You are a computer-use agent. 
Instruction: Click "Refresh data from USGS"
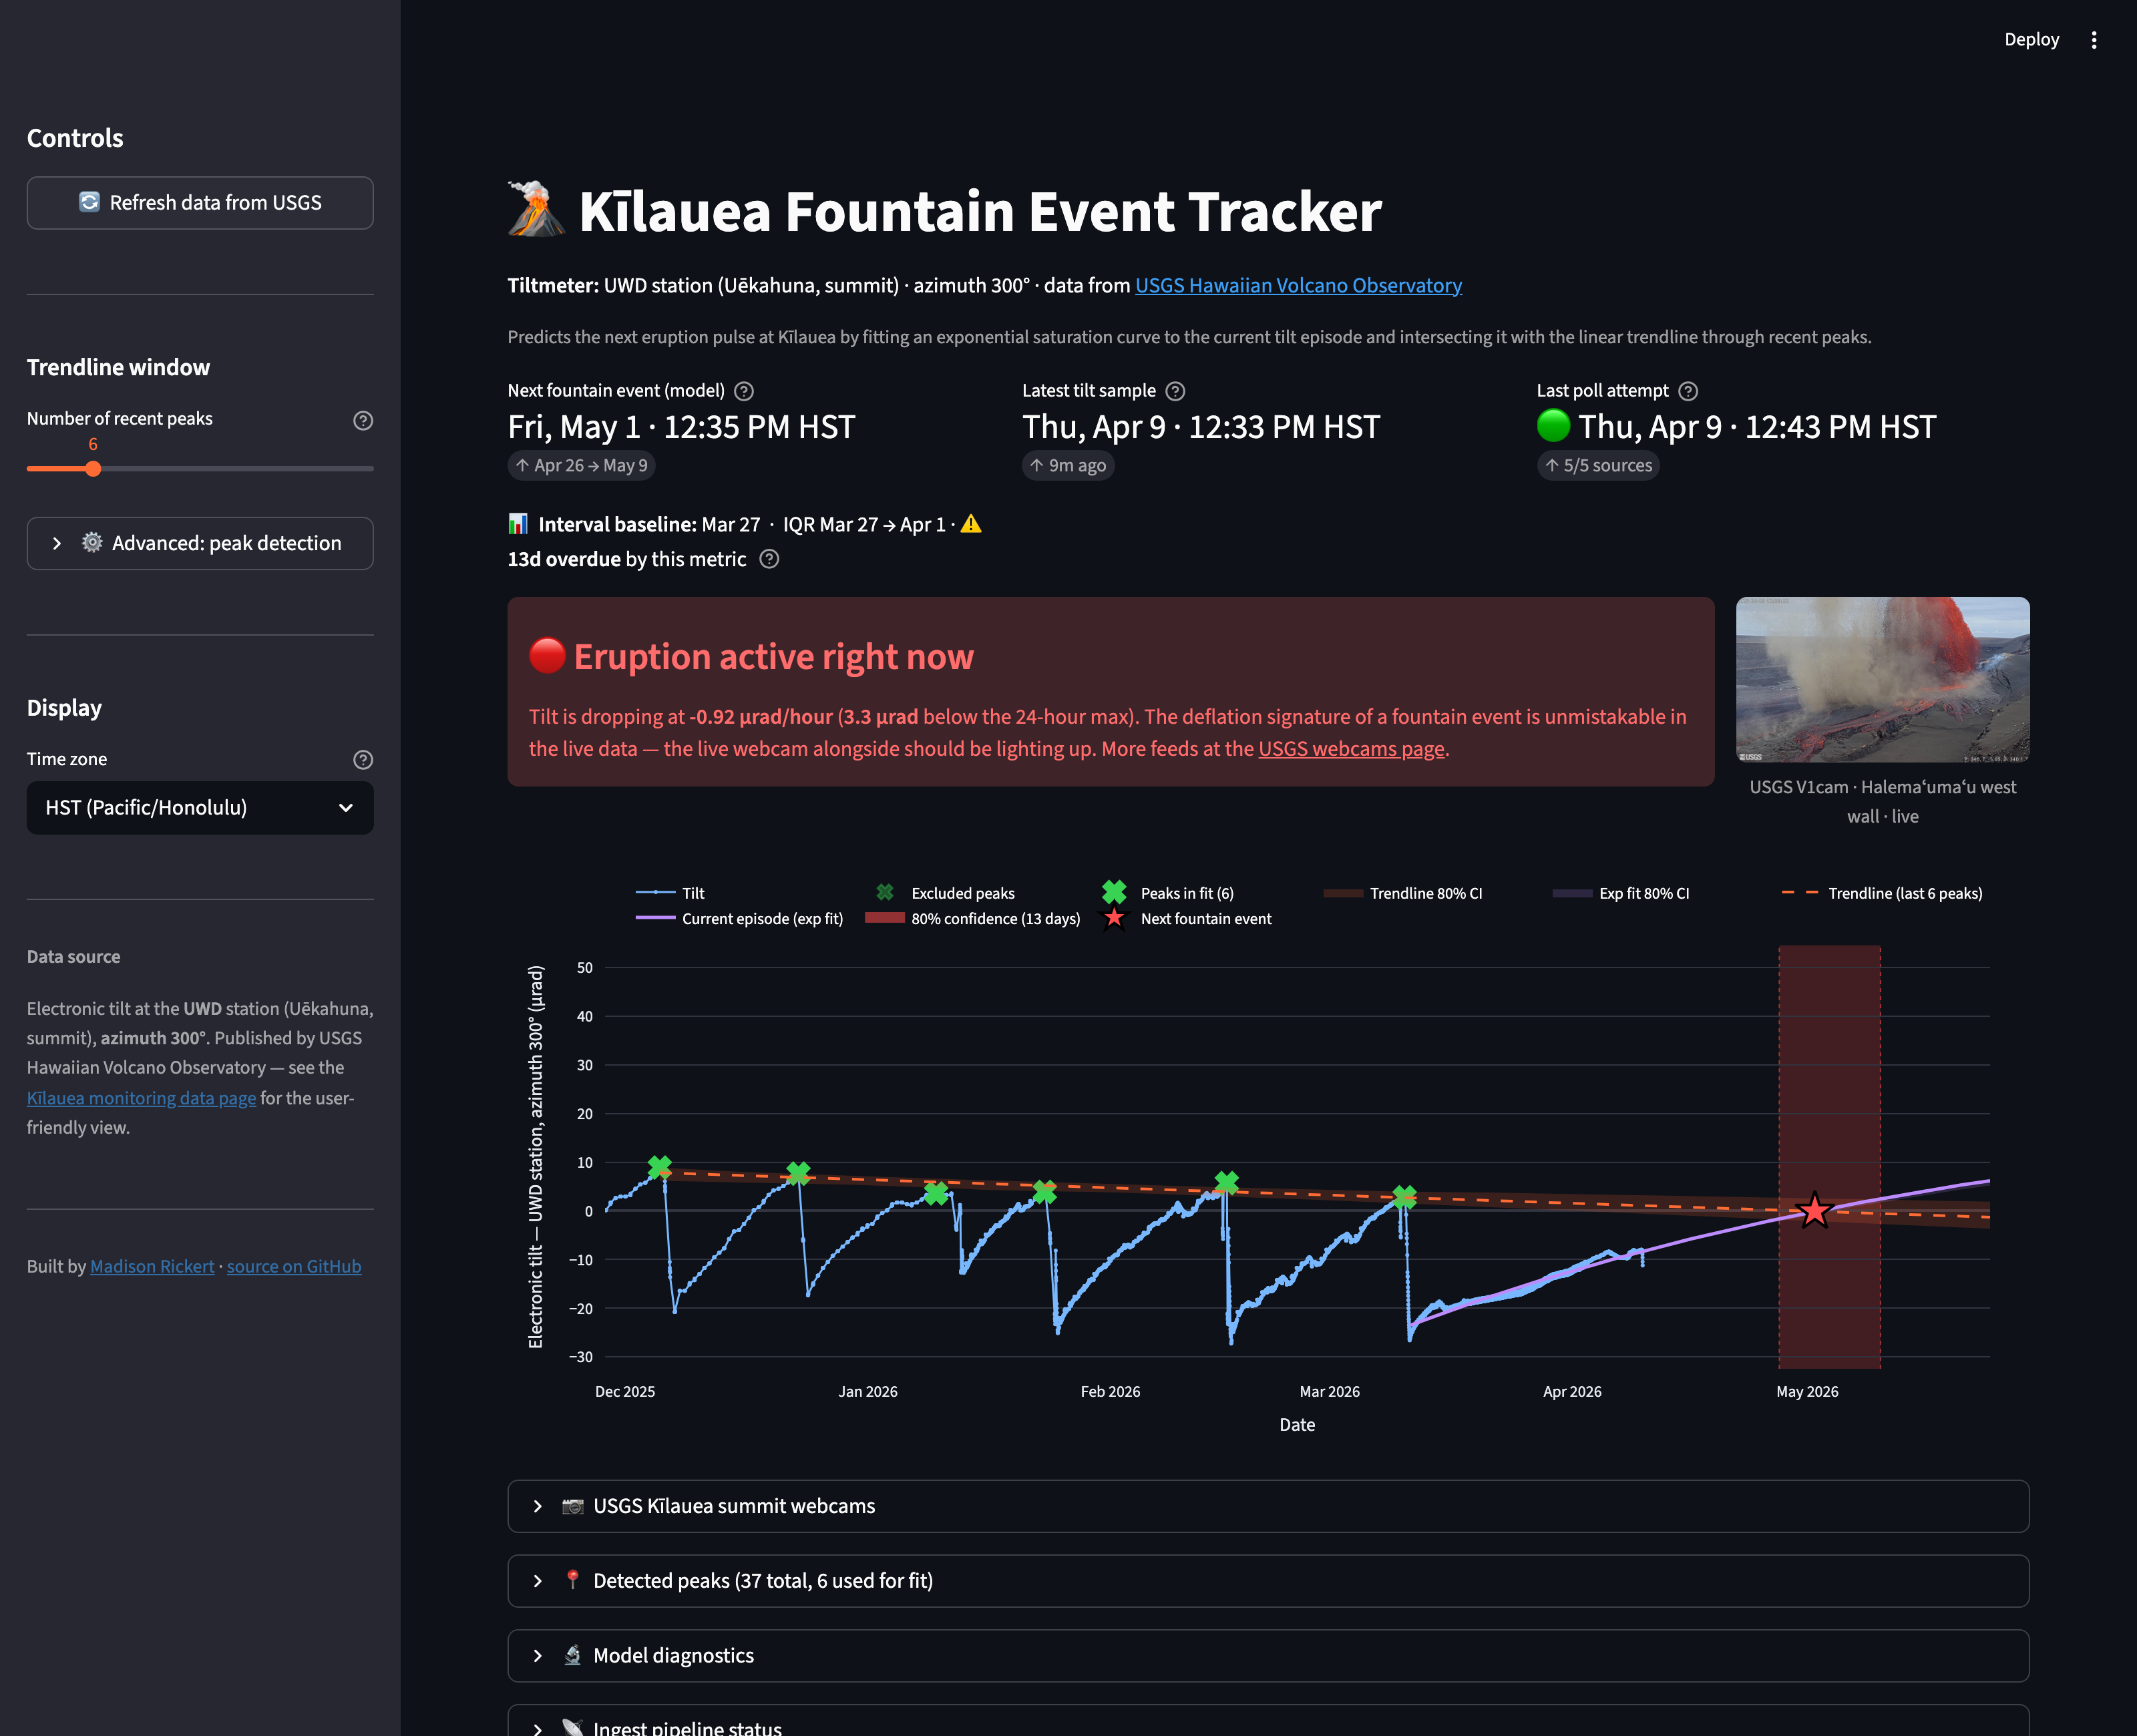click(200, 202)
